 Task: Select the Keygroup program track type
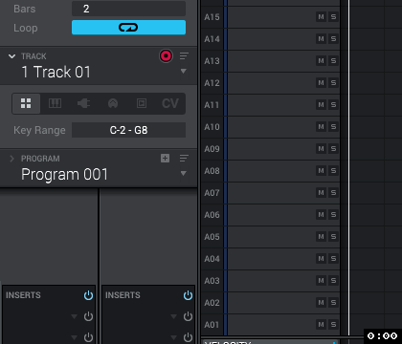pyautogui.click(x=55, y=103)
